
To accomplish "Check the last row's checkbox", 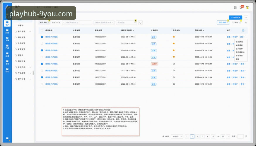I will point(42,84).
